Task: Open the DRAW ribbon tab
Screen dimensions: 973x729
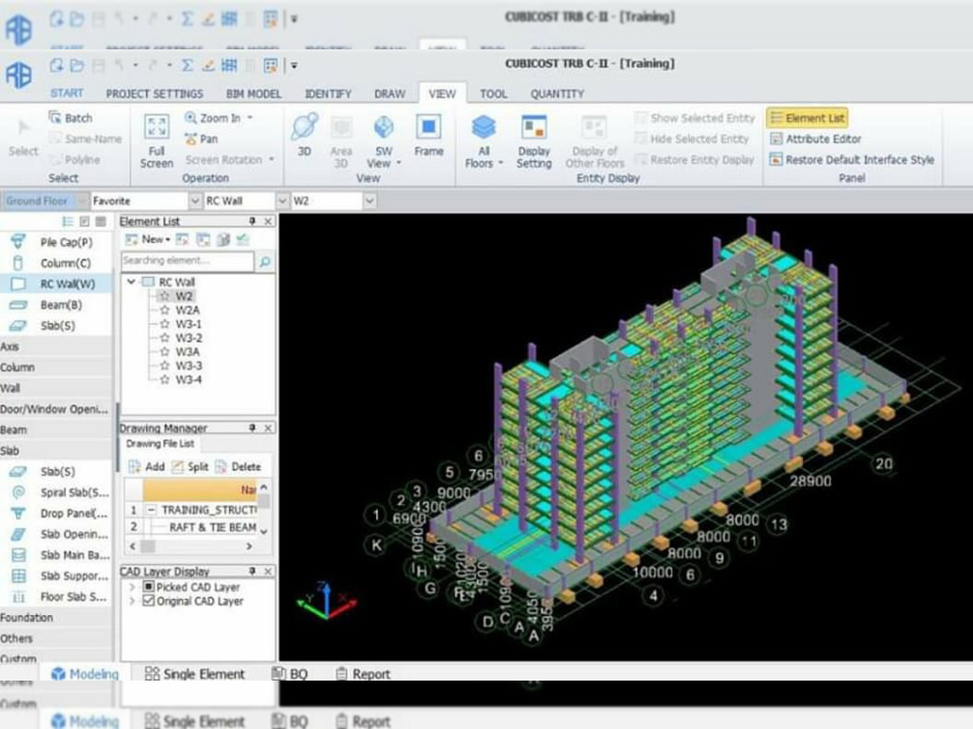Action: tap(390, 94)
